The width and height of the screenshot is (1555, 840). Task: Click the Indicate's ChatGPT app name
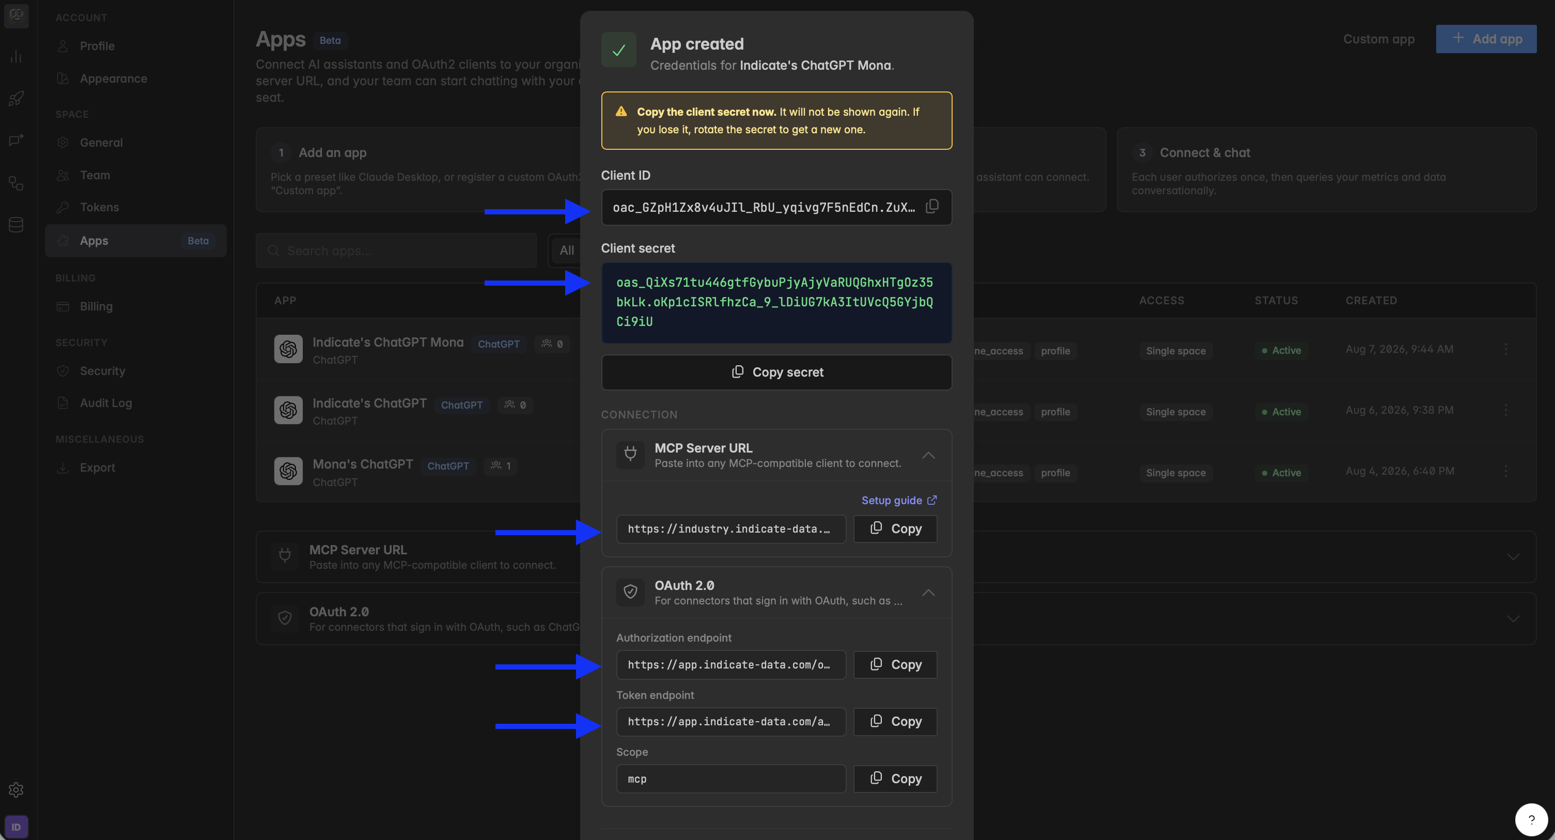point(369,403)
